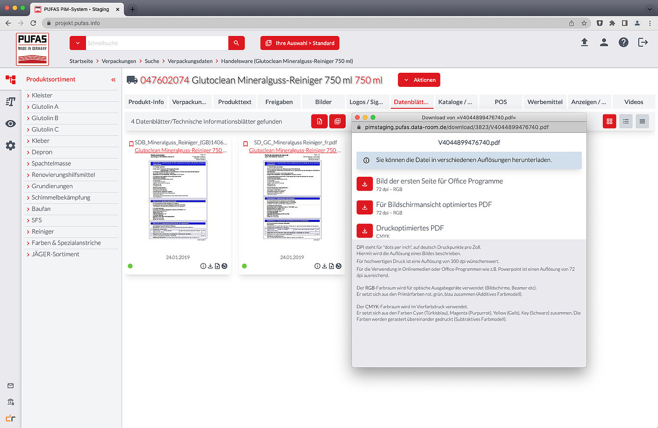Click the red search magnifier button
This screenshot has width=658, height=428.
pyautogui.click(x=236, y=43)
